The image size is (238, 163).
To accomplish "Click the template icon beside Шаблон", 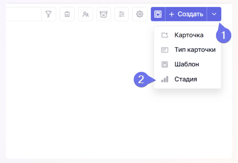I will click(165, 64).
